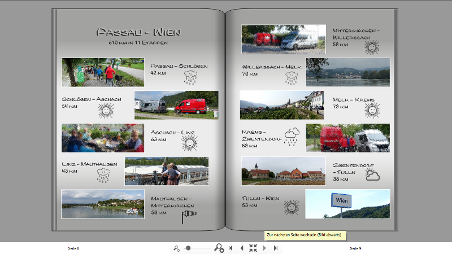Jump to the first page

[231, 248]
